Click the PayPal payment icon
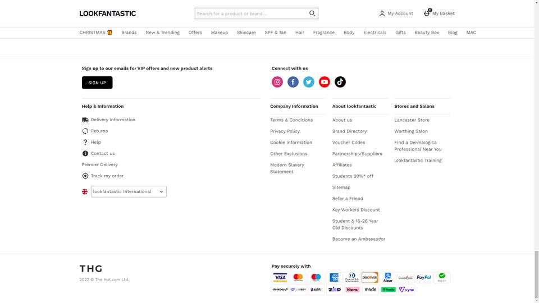Viewport: 539px width, 303px height. [x=424, y=278]
